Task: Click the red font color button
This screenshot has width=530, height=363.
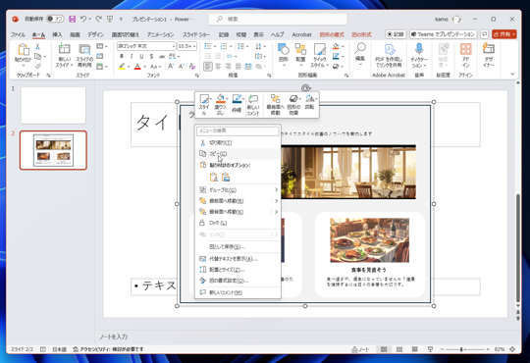Action: (x=137, y=67)
